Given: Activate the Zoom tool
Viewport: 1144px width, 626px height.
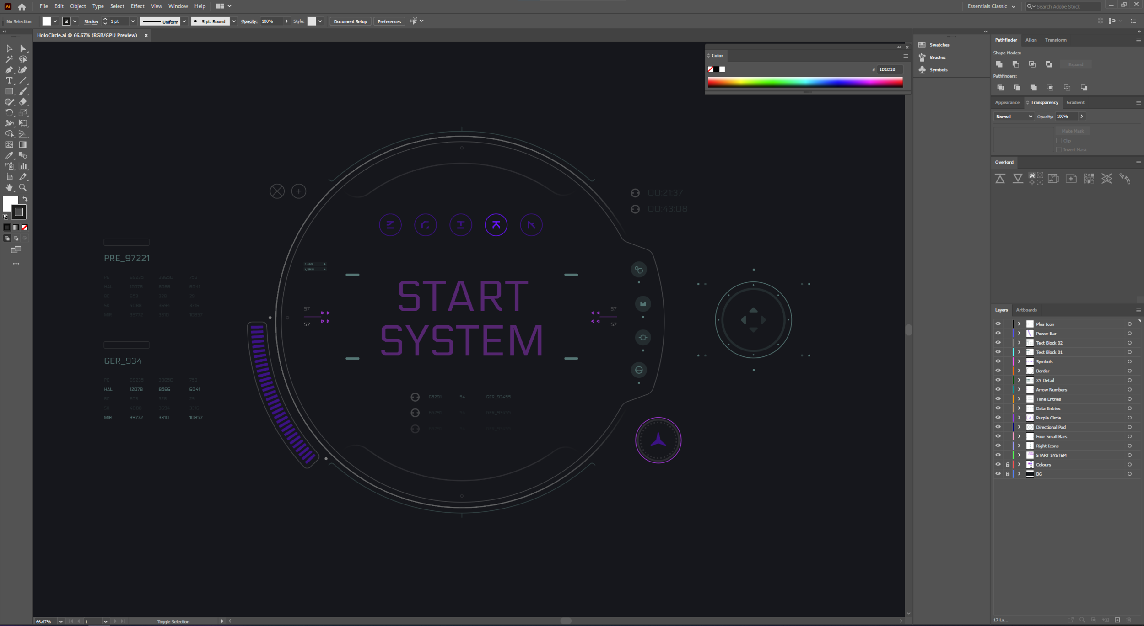Looking at the screenshot, I should click(x=22, y=187).
